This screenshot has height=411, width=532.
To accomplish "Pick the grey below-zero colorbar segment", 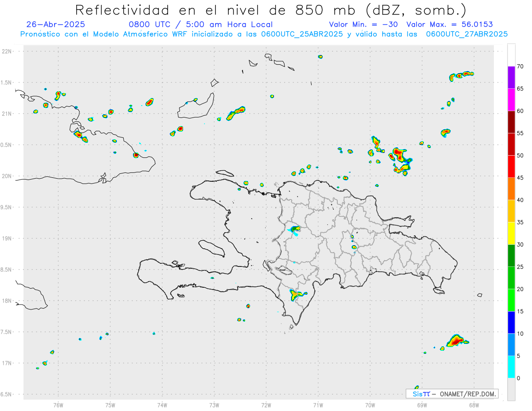I will [x=511, y=389].
